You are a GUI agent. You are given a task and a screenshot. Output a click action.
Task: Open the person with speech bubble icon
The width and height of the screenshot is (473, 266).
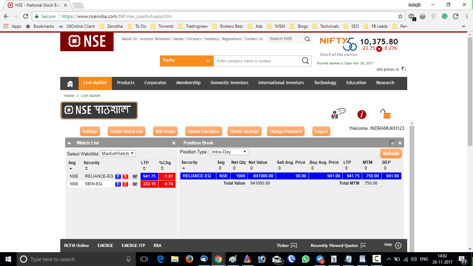338,114
